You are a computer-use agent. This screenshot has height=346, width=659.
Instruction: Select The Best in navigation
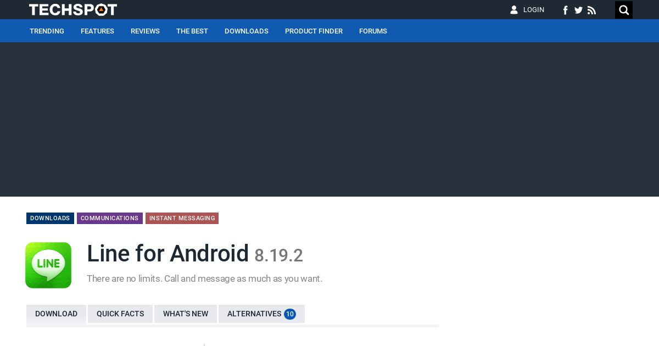pos(192,31)
